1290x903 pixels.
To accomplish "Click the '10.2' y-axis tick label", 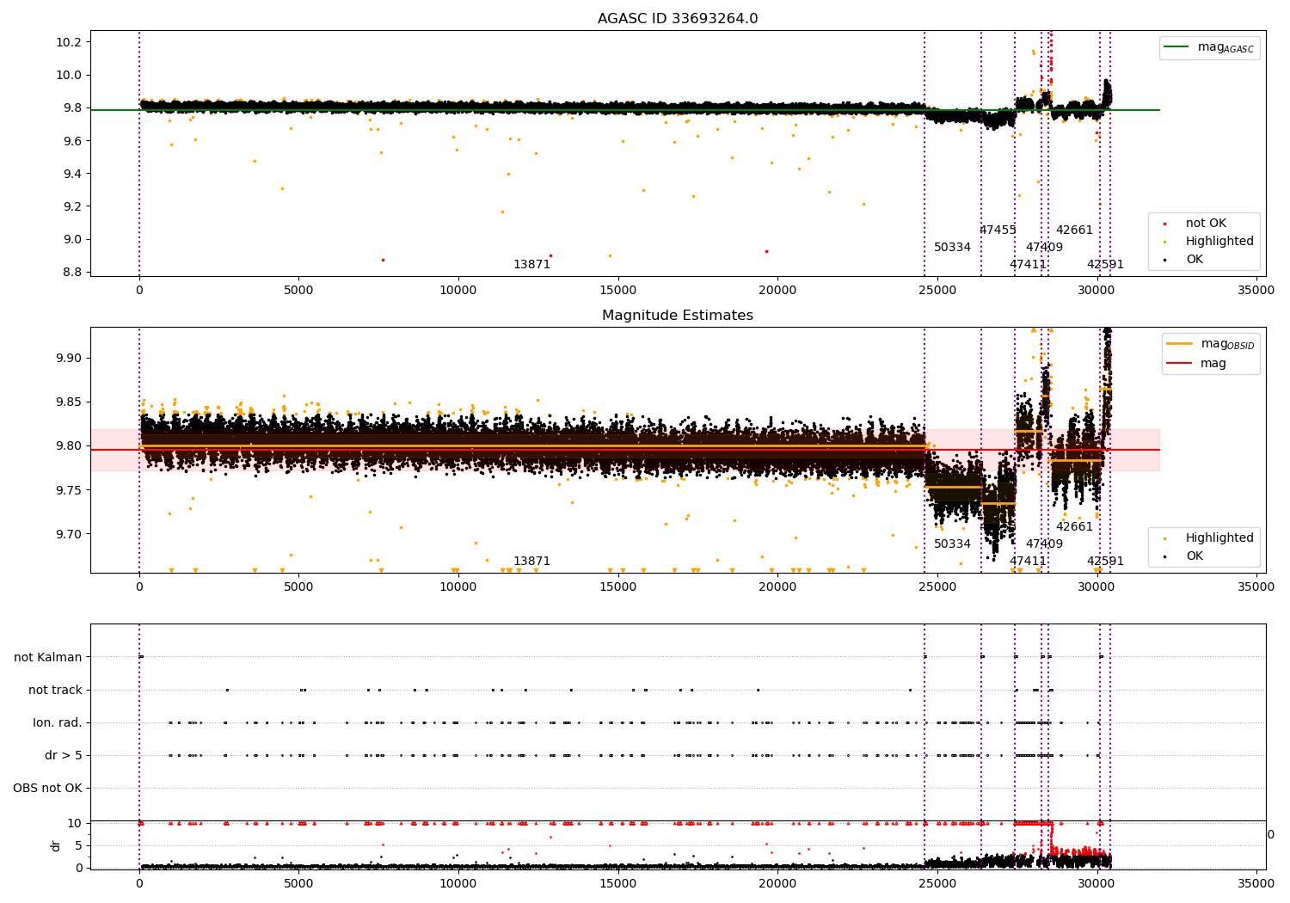I will (69, 43).
